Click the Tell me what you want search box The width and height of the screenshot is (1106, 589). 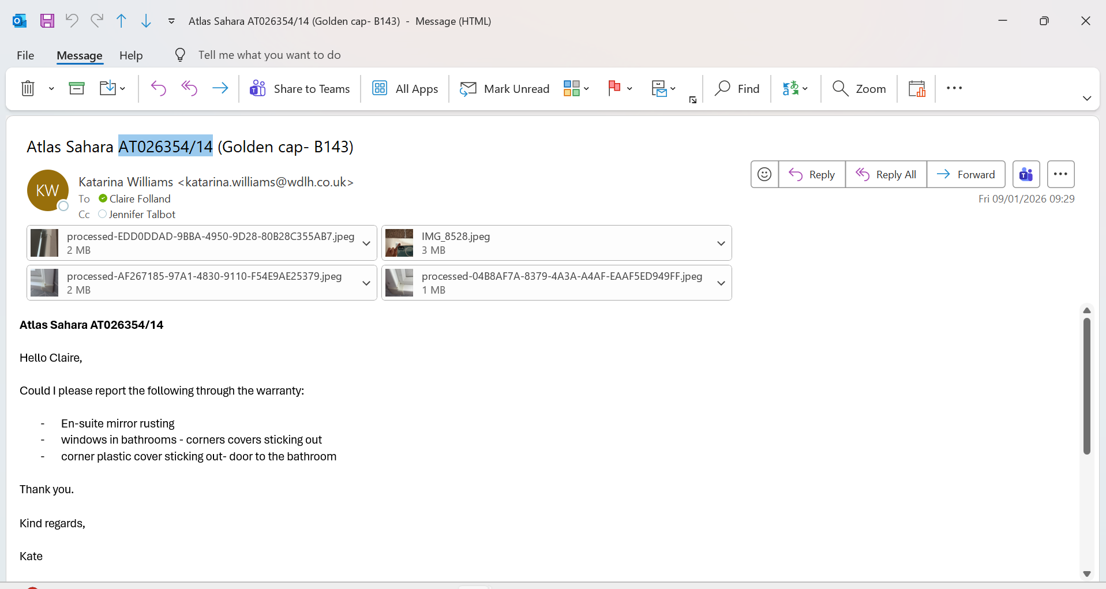tap(269, 55)
